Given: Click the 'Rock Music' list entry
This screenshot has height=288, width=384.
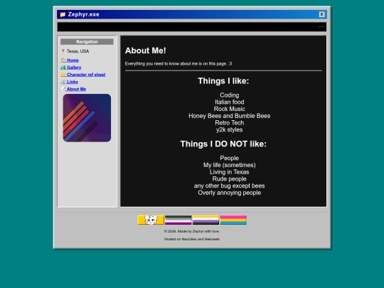Looking at the screenshot, I should (230, 109).
